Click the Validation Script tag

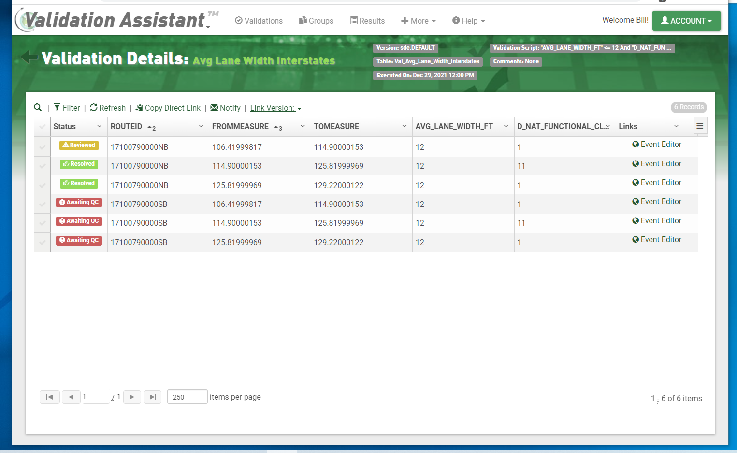coord(582,48)
